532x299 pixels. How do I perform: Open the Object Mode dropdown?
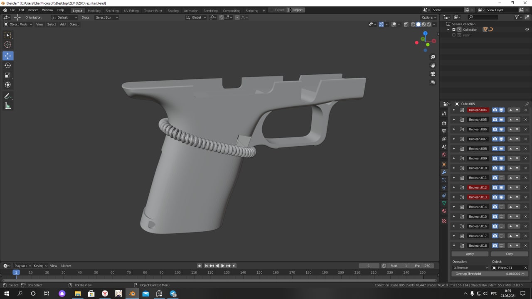(x=18, y=25)
